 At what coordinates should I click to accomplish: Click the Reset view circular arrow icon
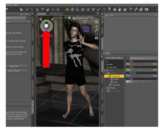click(x=97, y=38)
